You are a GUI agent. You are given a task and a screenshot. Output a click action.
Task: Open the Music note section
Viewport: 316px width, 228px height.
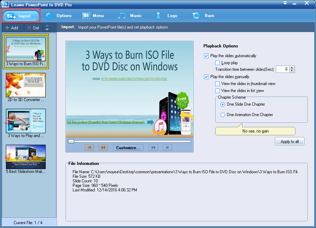pyautogui.click(x=130, y=16)
